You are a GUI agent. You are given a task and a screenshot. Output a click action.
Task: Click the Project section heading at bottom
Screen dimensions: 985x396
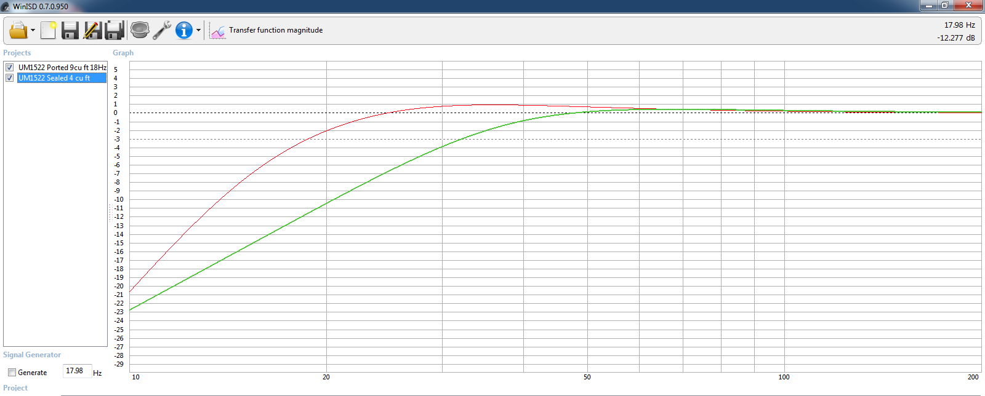click(15, 388)
